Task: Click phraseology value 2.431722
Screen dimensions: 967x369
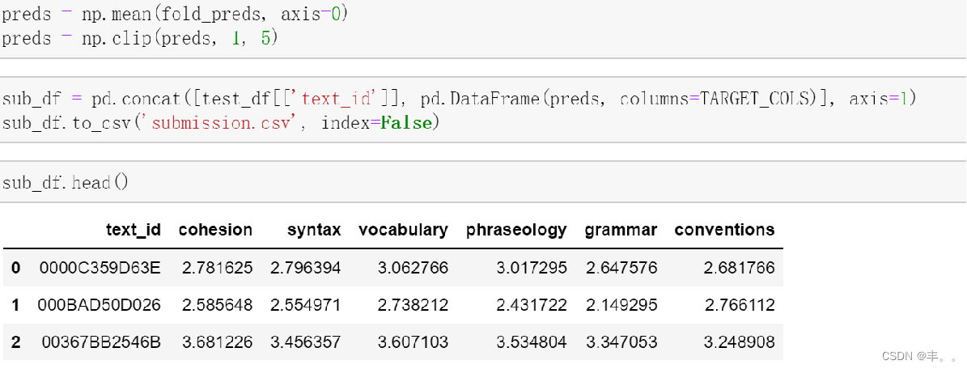Action: (x=532, y=305)
